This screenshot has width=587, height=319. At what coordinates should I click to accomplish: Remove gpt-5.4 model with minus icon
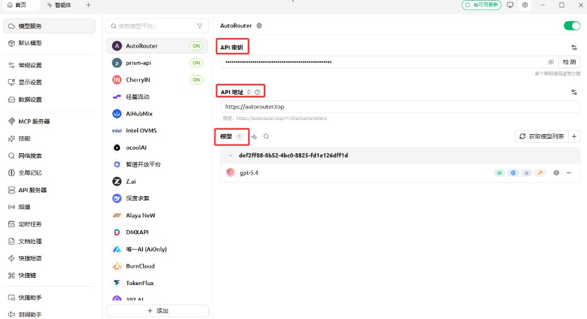coord(569,173)
